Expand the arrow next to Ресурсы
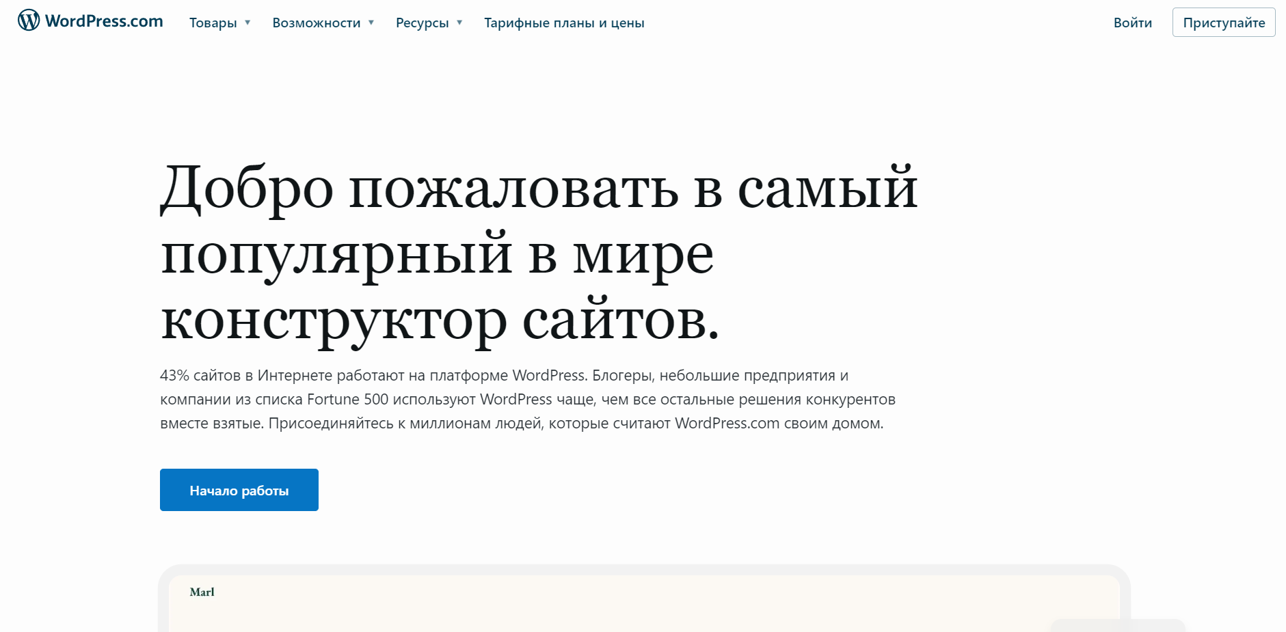Image resolution: width=1286 pixels, height=632 pixels. (459, 23)
